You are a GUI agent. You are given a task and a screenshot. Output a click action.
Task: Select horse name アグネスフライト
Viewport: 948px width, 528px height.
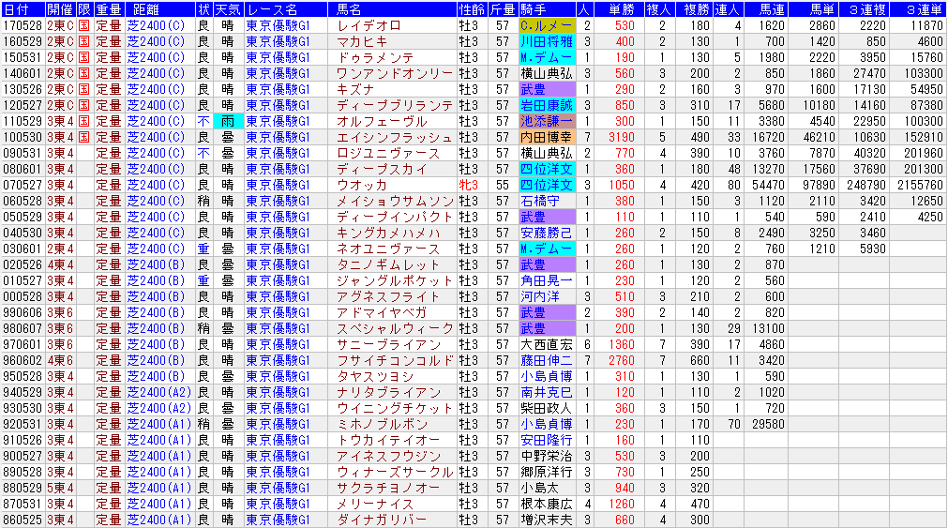[388, 296]
